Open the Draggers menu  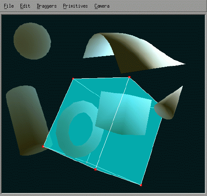point(47,6)
